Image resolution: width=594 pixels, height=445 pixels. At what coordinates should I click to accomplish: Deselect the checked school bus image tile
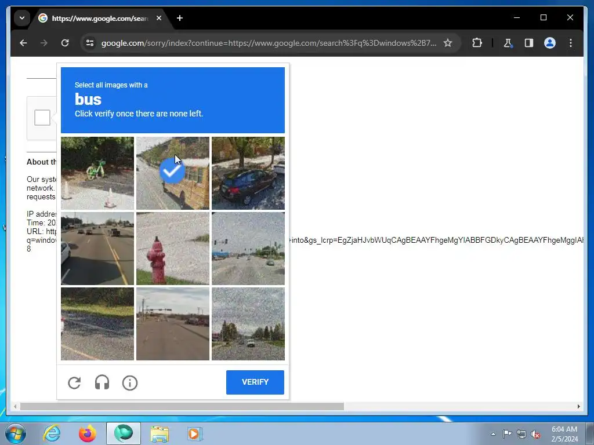(x=173, y=173)
